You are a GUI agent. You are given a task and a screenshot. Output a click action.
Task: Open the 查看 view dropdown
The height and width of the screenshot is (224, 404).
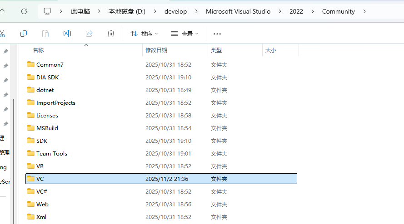pyautogui.click(x=185, y=34)
